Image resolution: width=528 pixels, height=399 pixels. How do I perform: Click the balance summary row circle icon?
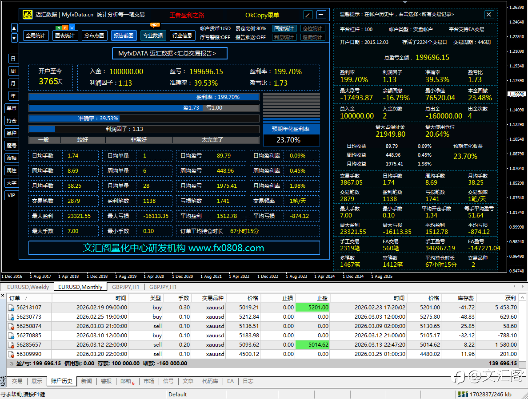11,363
